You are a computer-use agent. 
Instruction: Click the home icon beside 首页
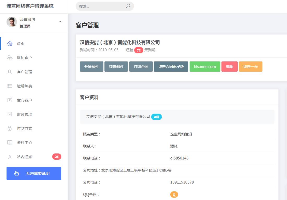click(x=10, y=44)
